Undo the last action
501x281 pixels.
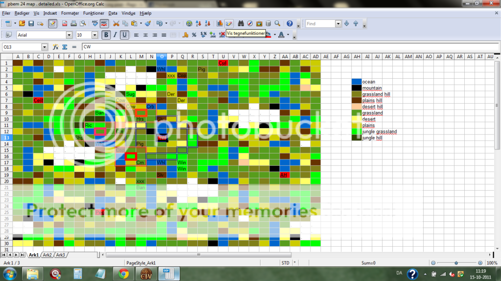click(160, 23)
